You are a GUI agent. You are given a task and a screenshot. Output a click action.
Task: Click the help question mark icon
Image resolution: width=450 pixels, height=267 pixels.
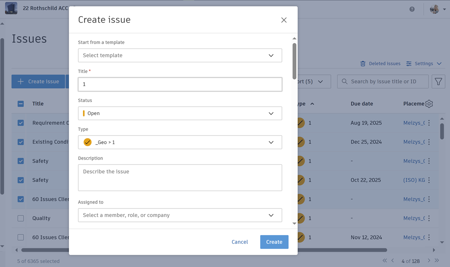[412, 9]
